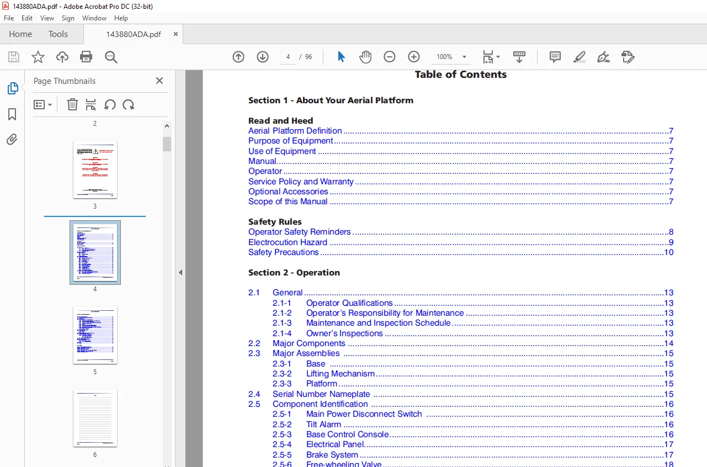This screenshot has height=467, width=707.
Task: Print the document with the printer icon
Action: [86, 57]
